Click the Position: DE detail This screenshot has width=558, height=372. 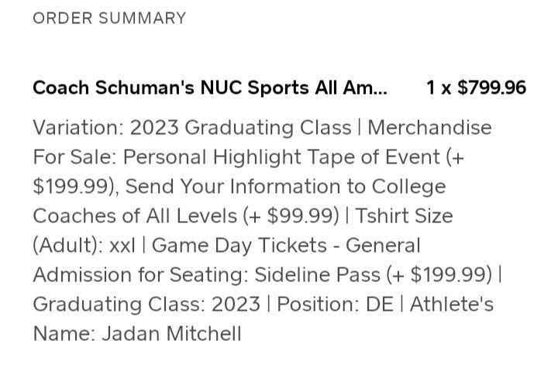[x=336, y=305]
